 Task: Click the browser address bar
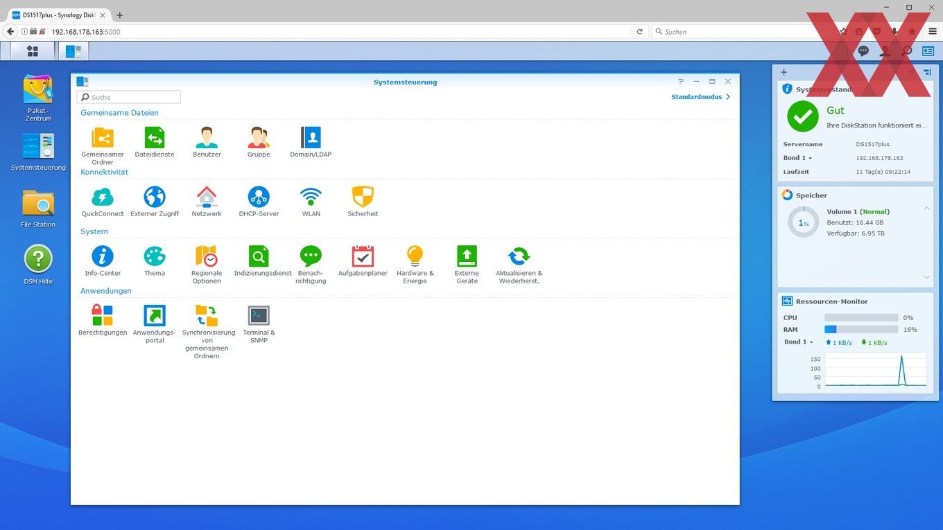point(340,31)
